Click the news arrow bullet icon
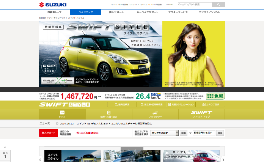Image resolution: width=264 pixels, height=162 pixels. click(57, 124)
